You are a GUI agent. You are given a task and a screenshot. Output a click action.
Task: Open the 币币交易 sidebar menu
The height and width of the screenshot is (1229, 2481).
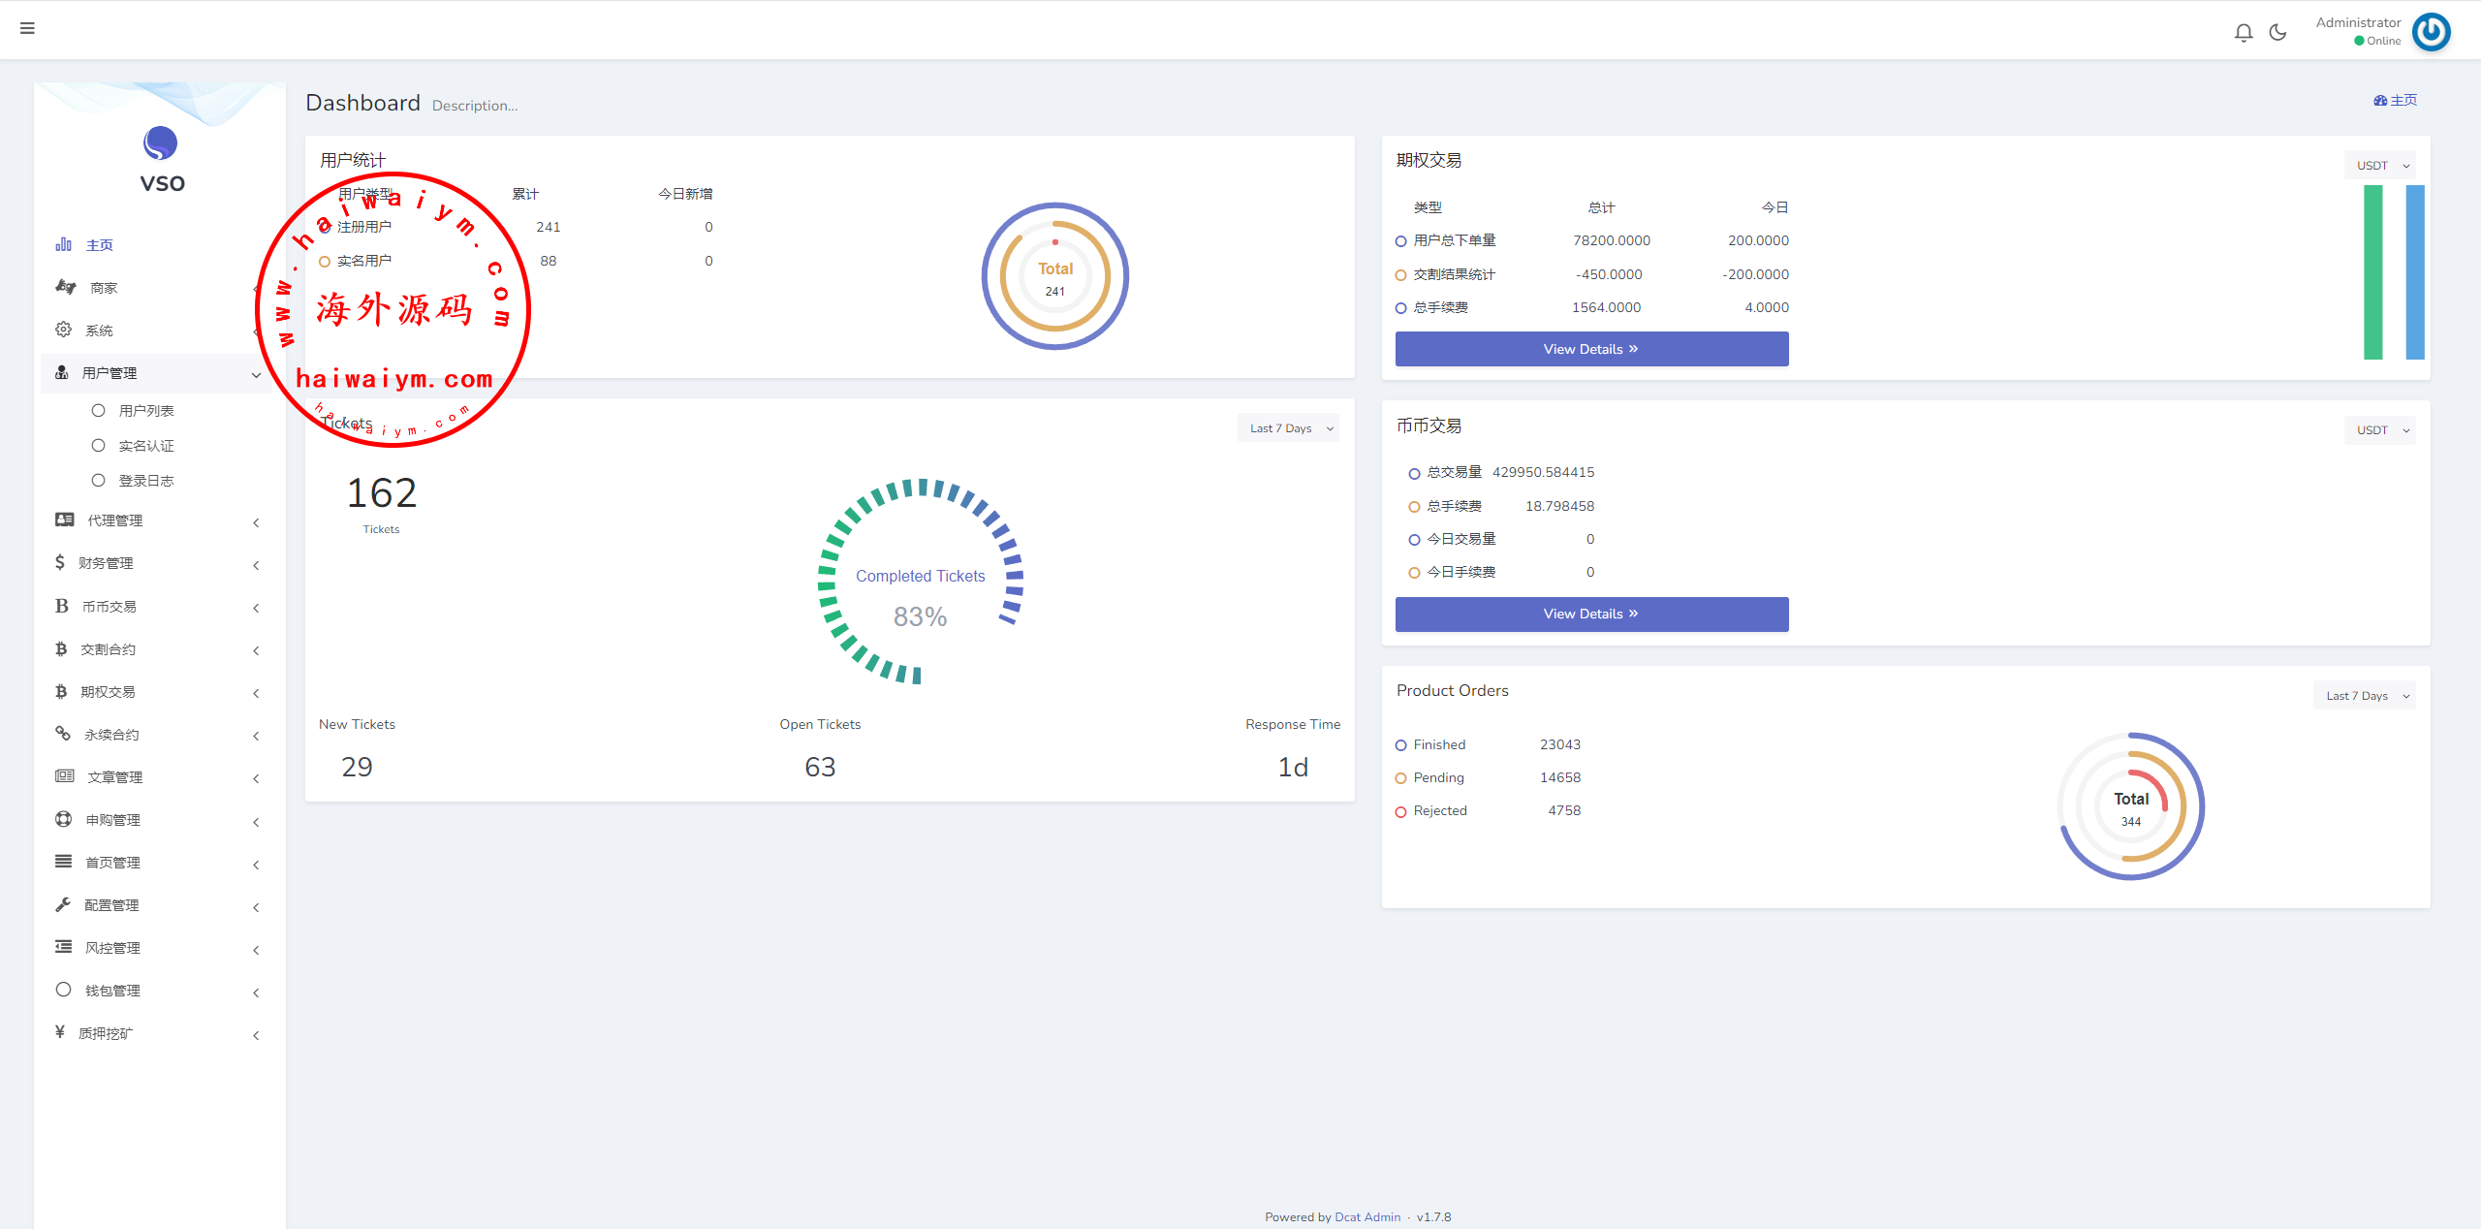coord(109,607)
